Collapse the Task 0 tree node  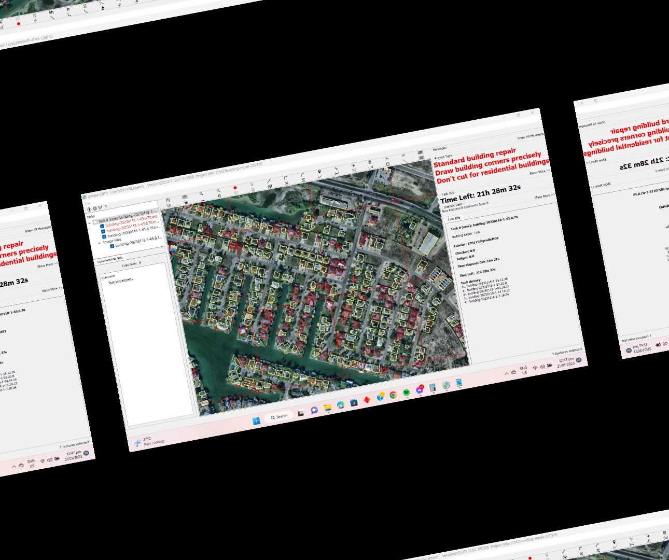[90, 223]
